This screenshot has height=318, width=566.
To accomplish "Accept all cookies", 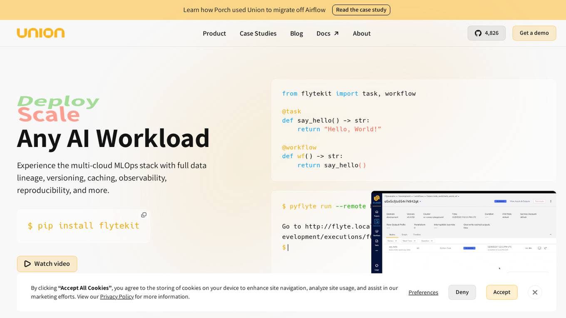I will click(501, 292).
